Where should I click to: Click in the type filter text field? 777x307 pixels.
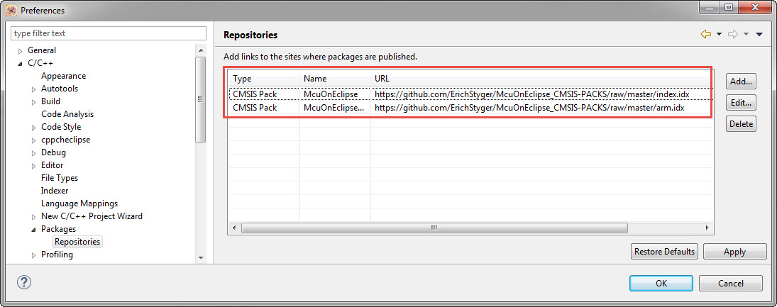(108, 33)
